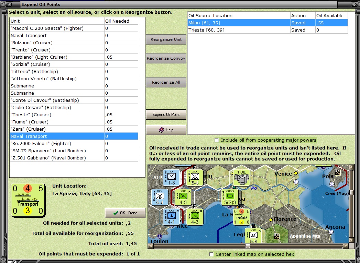Click the Expend Oil Point button
360x263 pixels.
166,115
